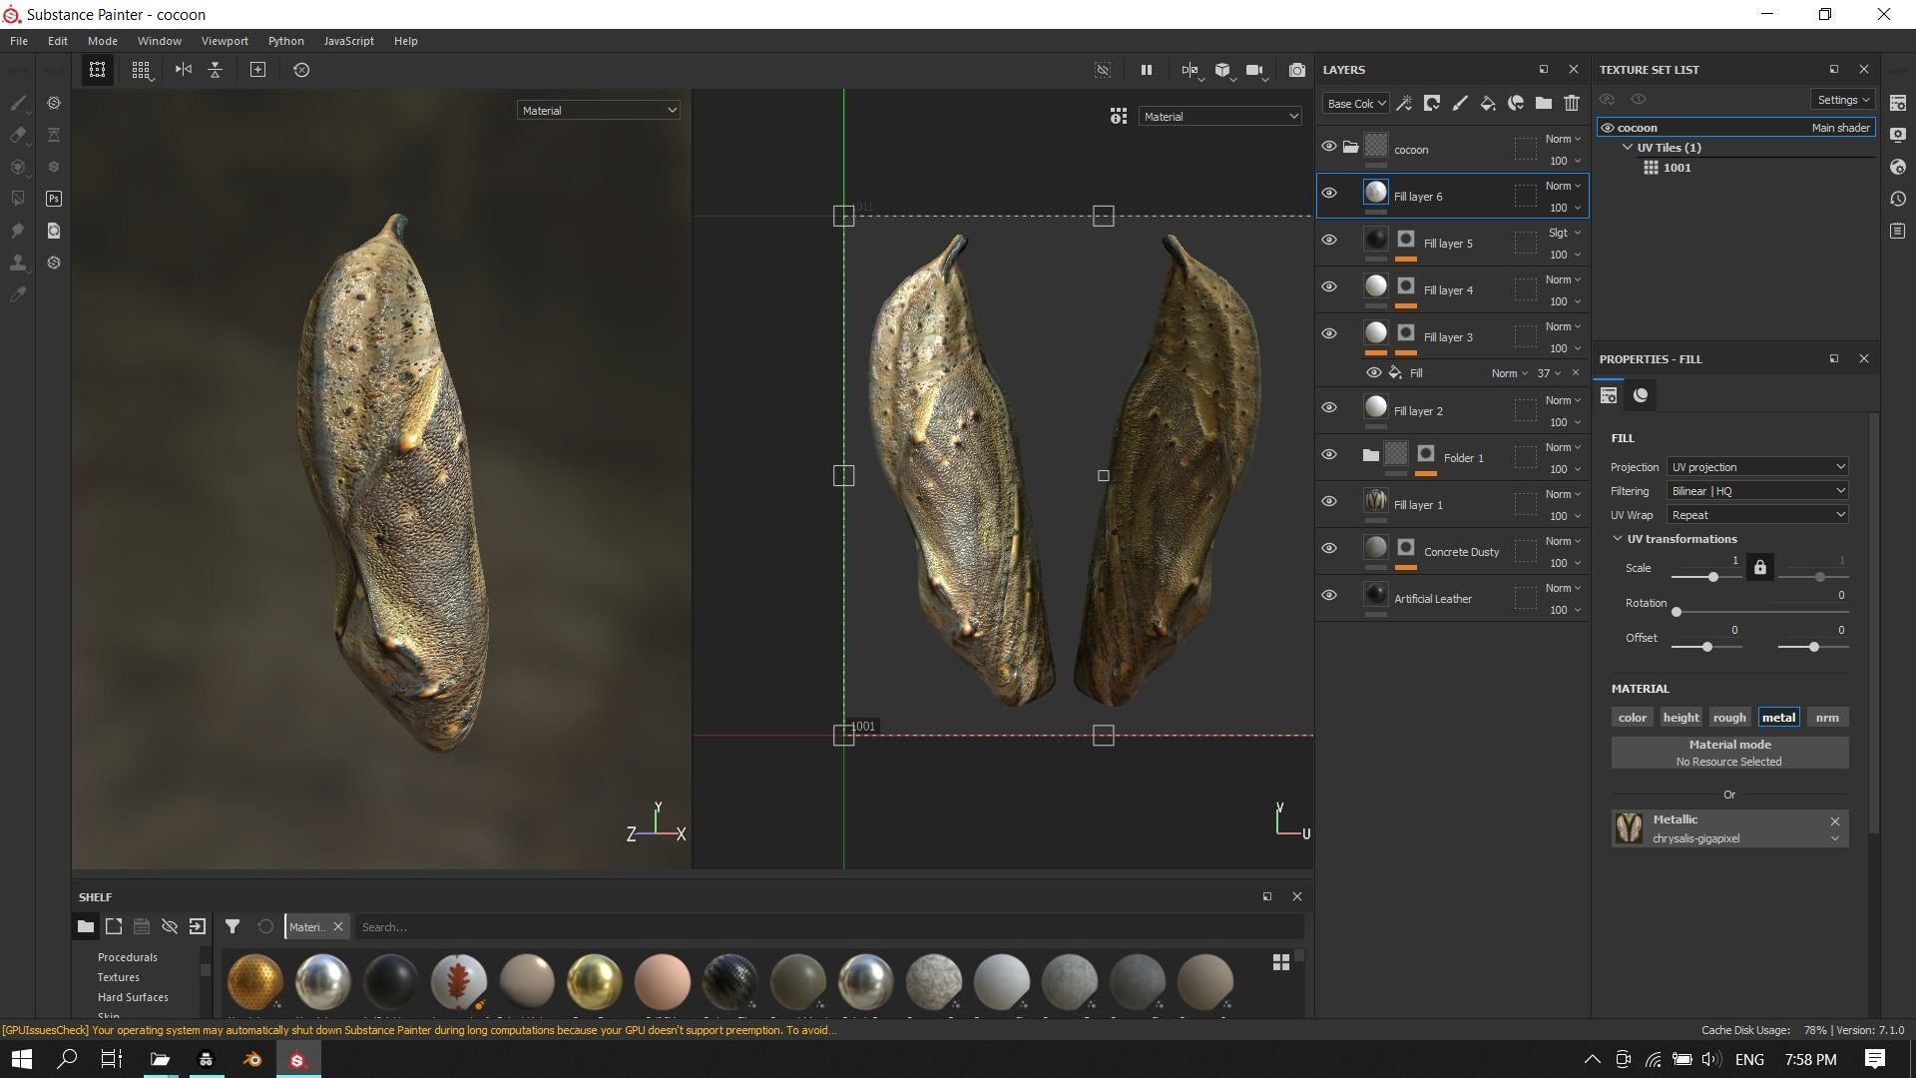Add a fill layer with bucket icon
The height and width of the screenshot is (1078, 1916).
point(1488,103)
